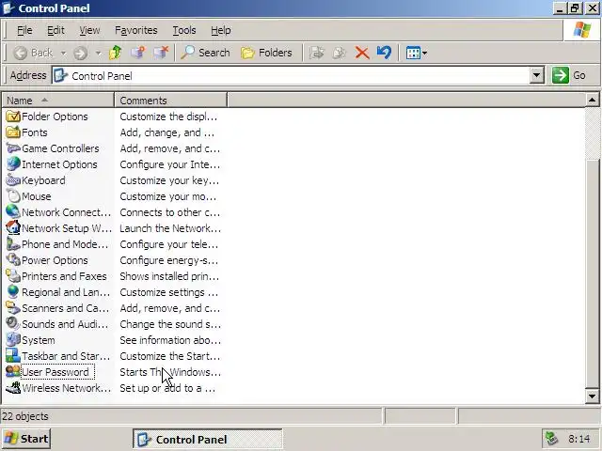Click the vertical scrollbar down arrow
Viewport: 602px width, 451px height.
592,397
